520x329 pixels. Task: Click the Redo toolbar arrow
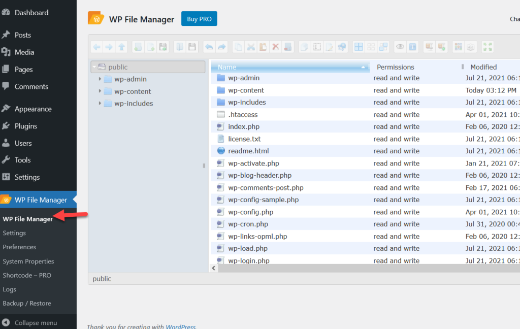(221, 47)
